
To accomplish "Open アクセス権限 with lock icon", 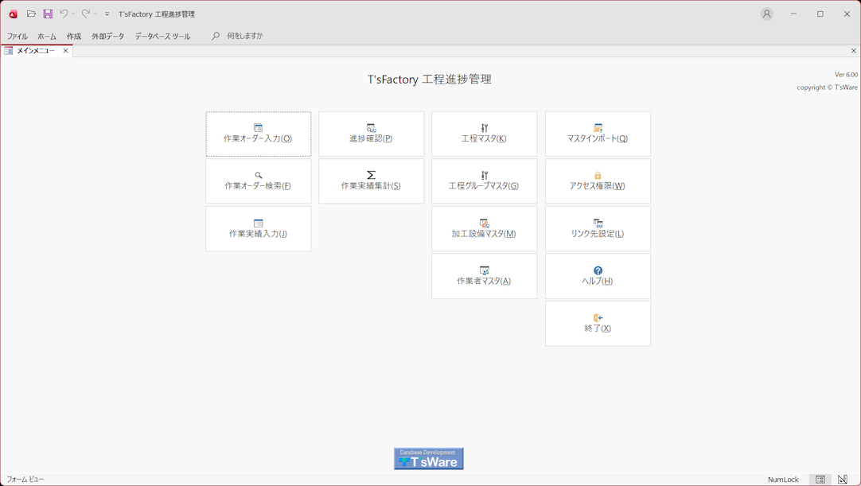I will click(x=598, y=181).
